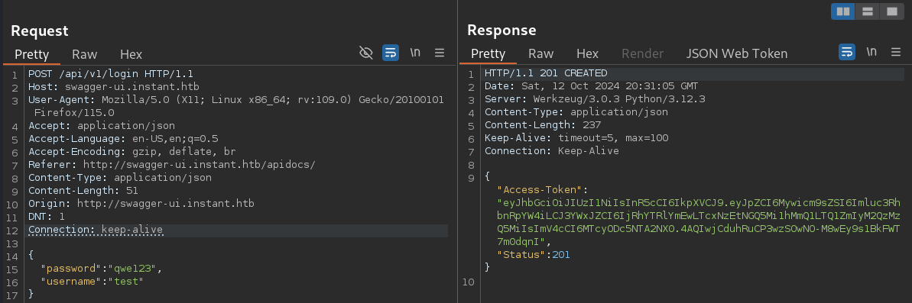The height and width of the screenshot is (303, 912).
Task: Toggle word wrap icon in Request panel
Action: (391, 53)
